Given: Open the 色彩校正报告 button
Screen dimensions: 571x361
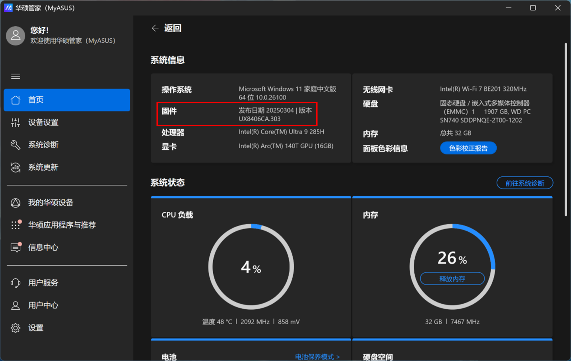Looking at the screenshot, I should (468, 148).
